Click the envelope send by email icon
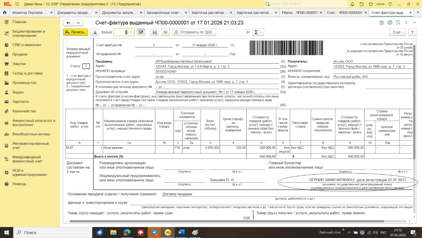 (165, 32)
